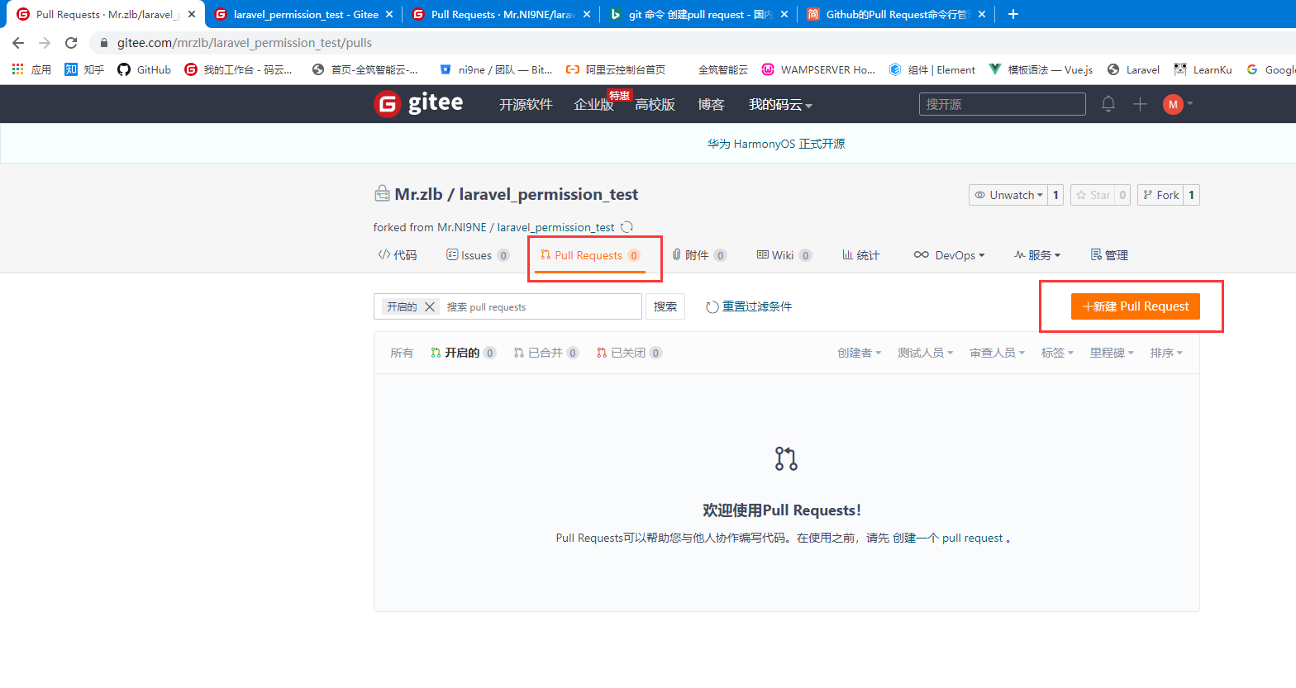Image resolution: width=1296 pixels, height=688 pixels.
Task: Open the notifications bell icon
Action: tap(1108, 104)
